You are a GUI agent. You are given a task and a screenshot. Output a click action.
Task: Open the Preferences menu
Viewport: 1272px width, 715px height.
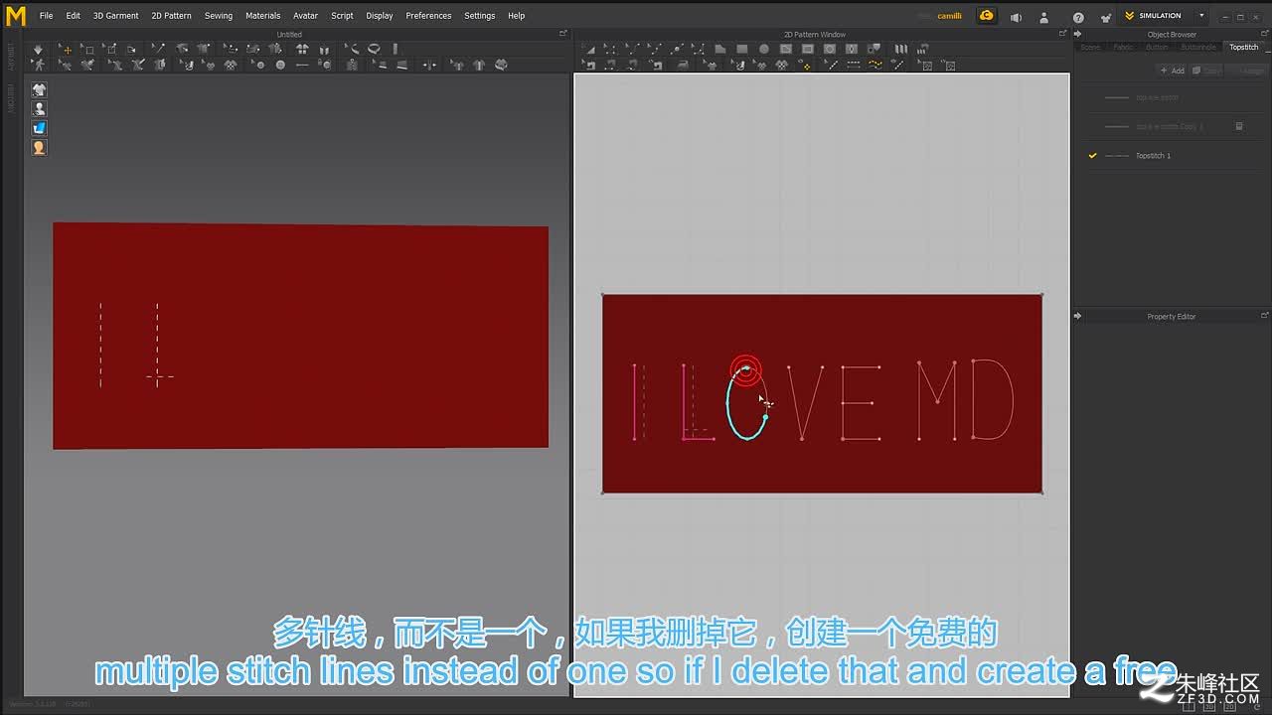[x=428, y=16]
